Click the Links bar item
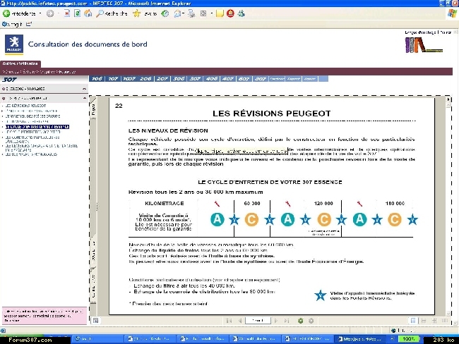Viewport: 459px width, 344px height. pyautogui.click(x=12, y=24)
